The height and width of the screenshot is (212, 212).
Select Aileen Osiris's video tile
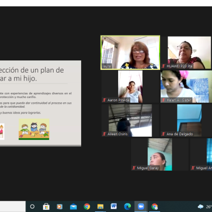[x=130, y=120]
